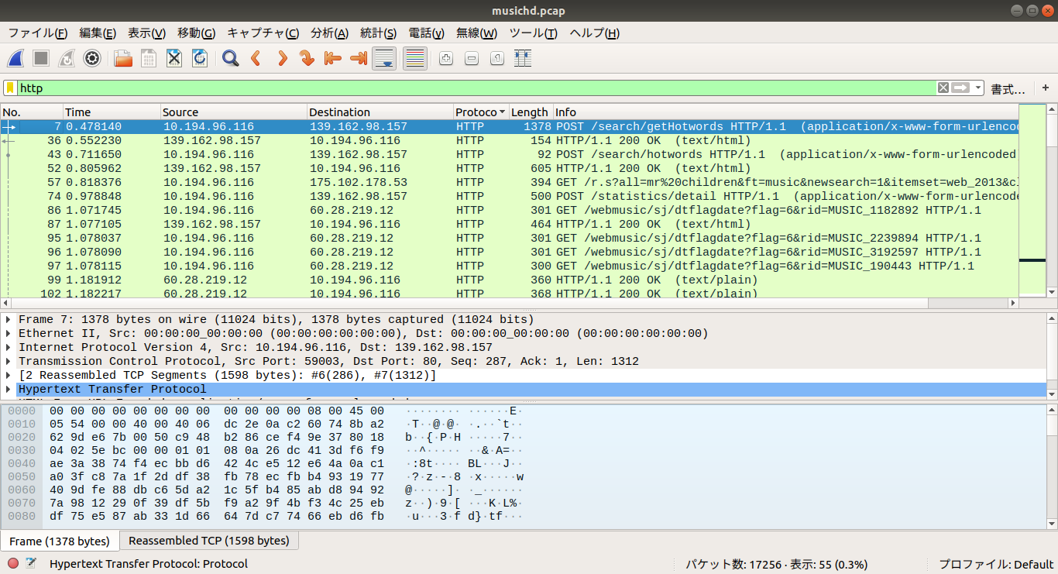Click the packet list minimap scrollbar

tap(1032, 201)
